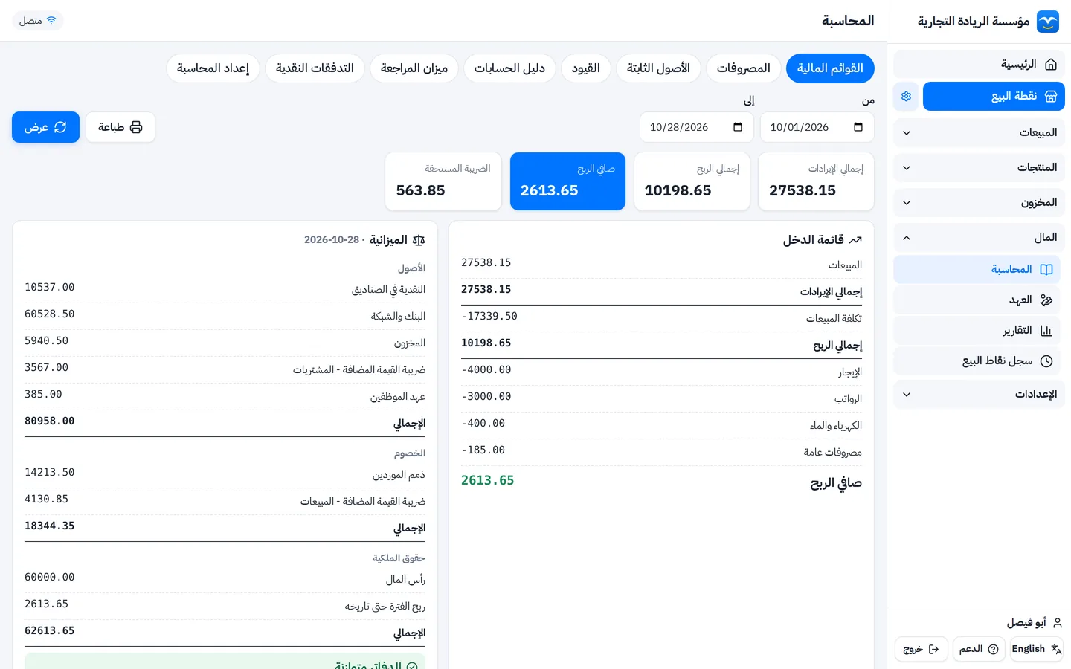Click the refresh icon on عرض
Viewport: 1071px width, 669px height.
click(x=60, y=127)
